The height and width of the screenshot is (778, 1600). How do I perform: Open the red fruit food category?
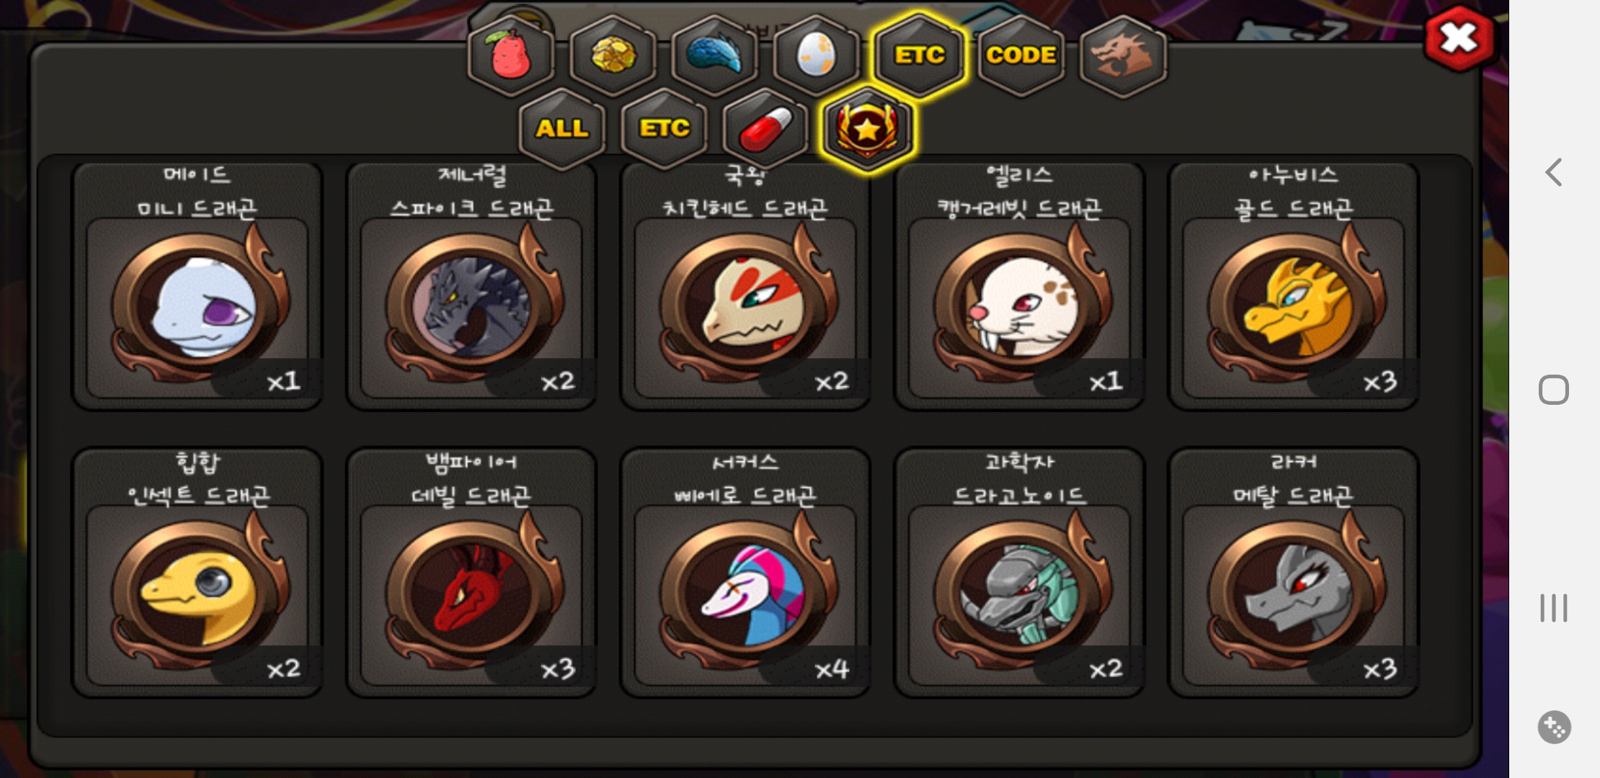[511, 55]
